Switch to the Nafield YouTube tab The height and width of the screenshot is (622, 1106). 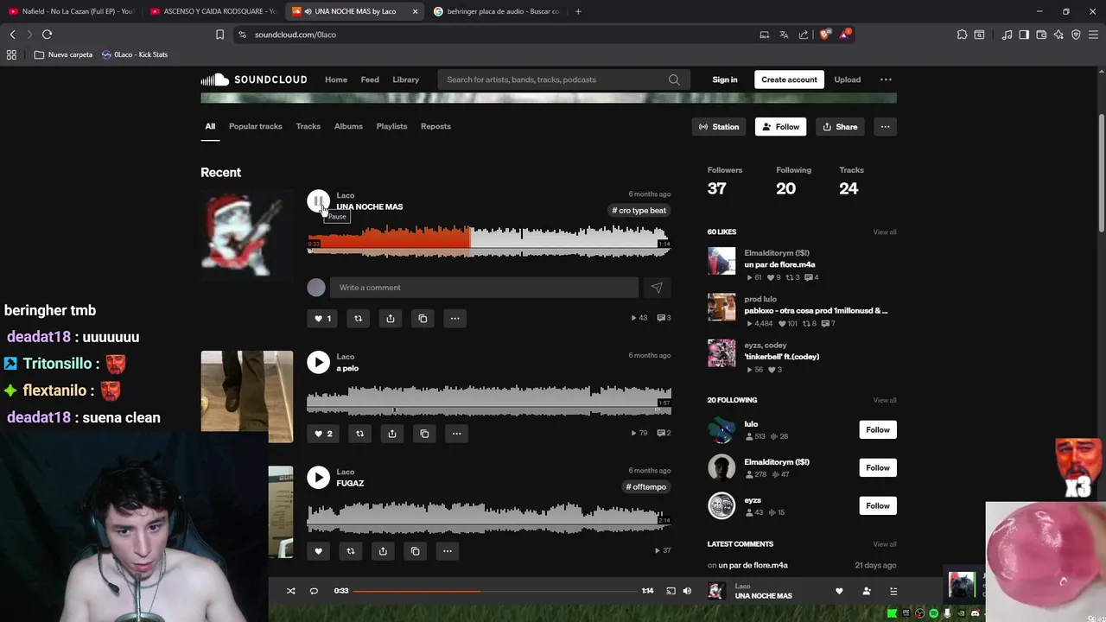[73, 11]
